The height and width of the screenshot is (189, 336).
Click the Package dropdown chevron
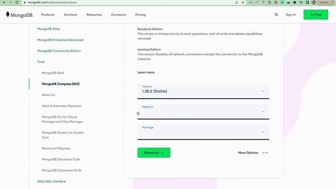pos(262,132)
